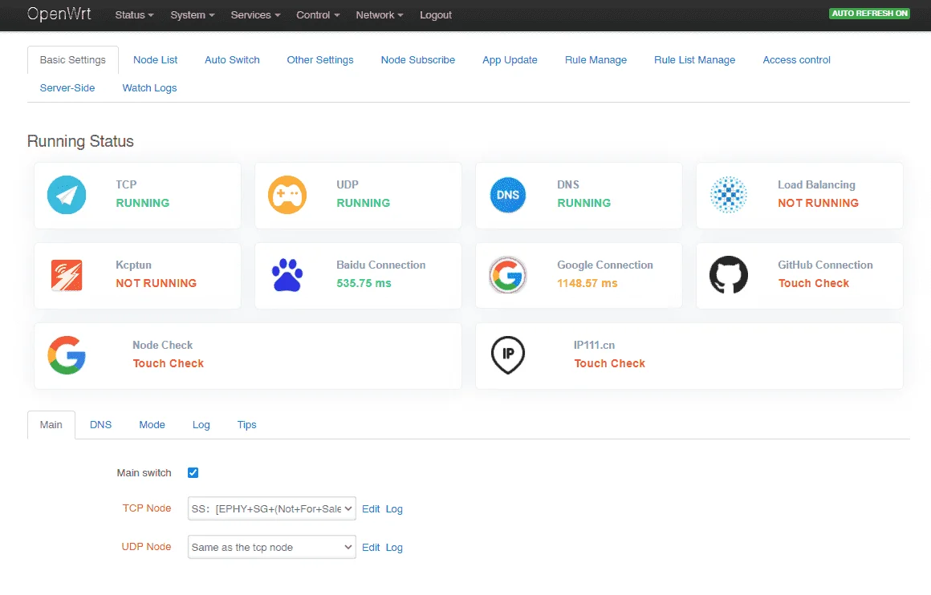Click Touch Check under IP111.cn
Screen dimensions: 931x595
click(609, 363)
